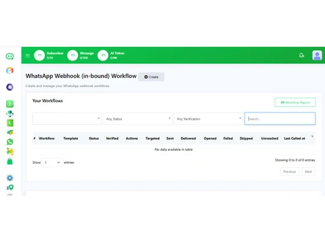Image resolution: width=325 pixels, height=244 pixels.
Task: Open the yellow puzzle integrations icon
Action: [10, 152]
